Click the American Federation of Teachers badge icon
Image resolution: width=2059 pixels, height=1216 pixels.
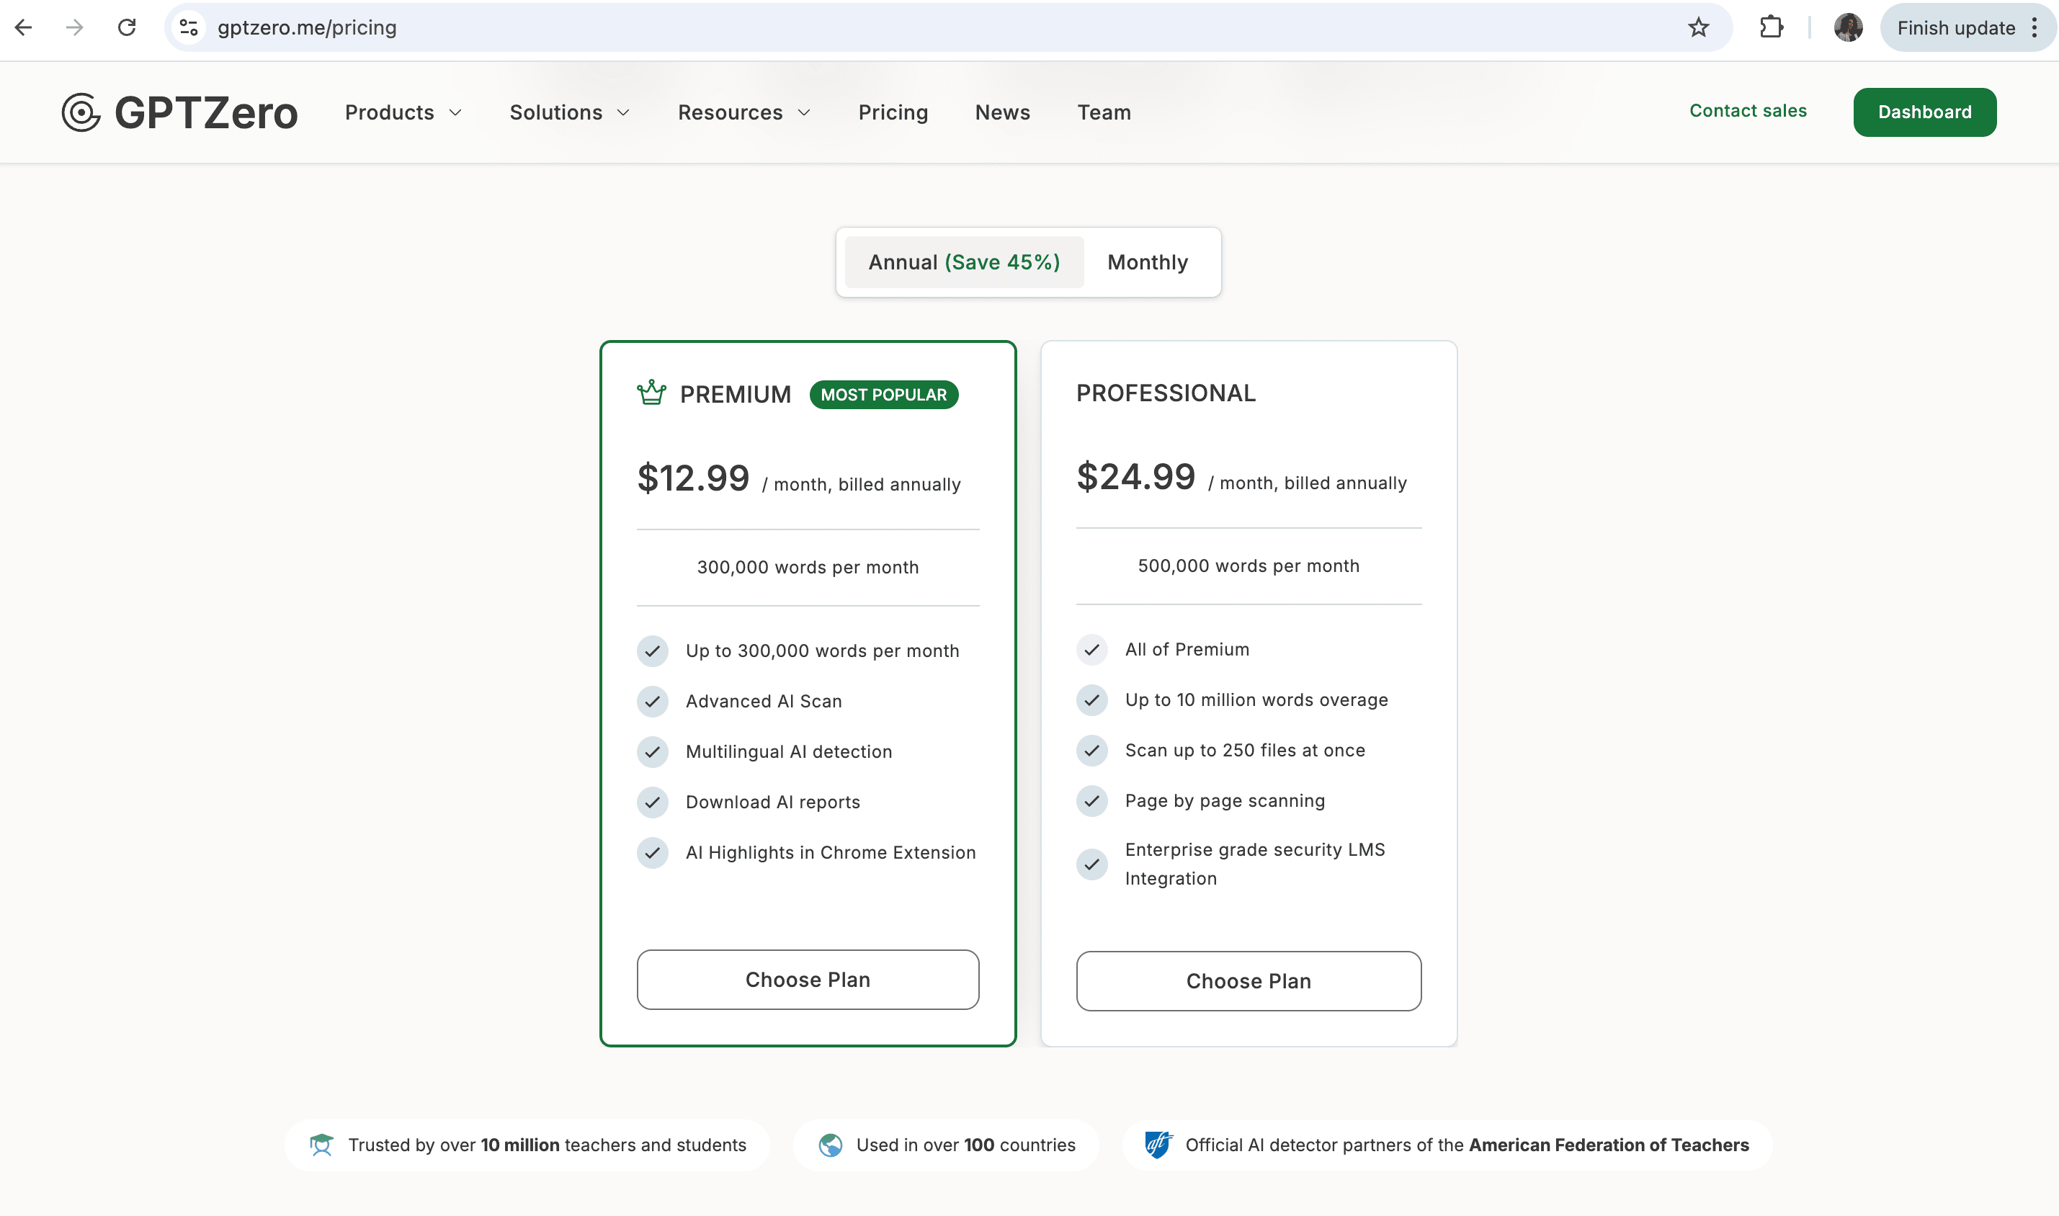1158,1145
